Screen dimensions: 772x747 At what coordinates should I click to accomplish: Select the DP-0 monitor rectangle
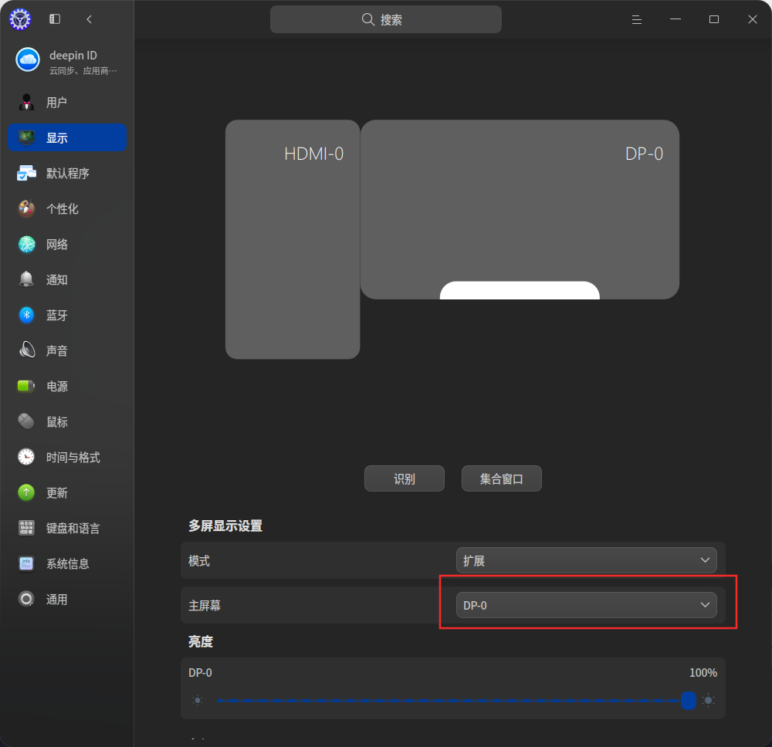click(x=520, y=209)
